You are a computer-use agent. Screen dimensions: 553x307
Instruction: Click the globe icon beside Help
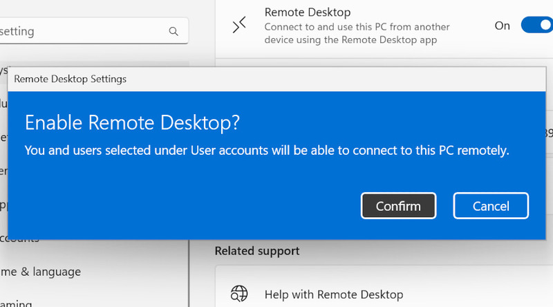click(239, 295)
